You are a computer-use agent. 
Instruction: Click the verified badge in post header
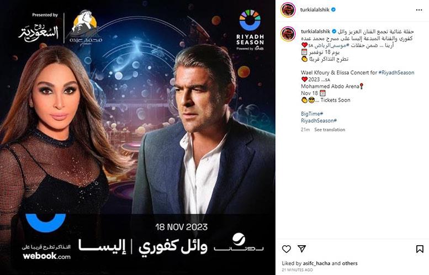pos(333,9)
